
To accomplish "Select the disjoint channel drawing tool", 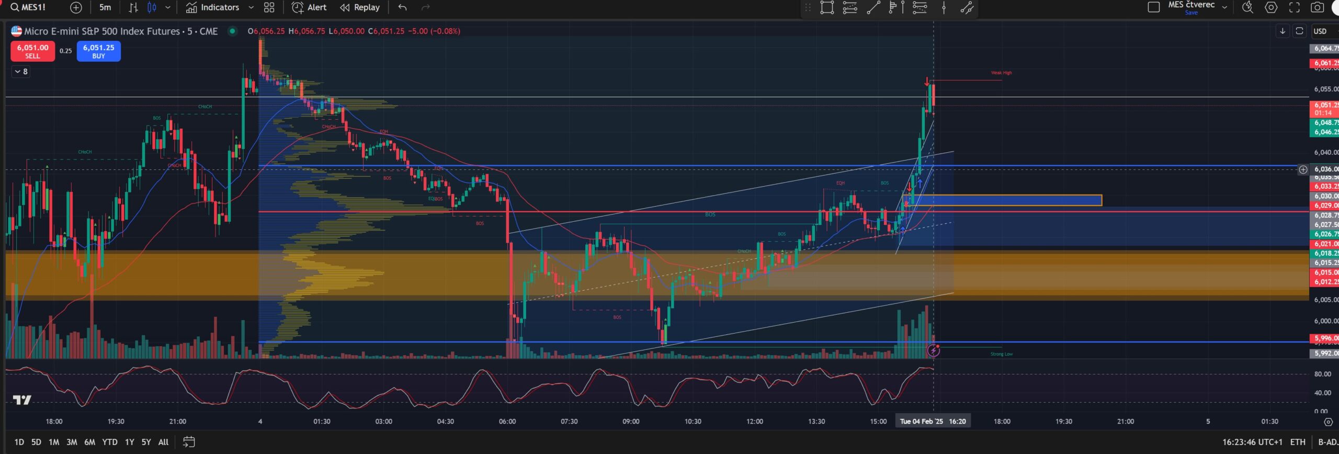I will [967, 7].
